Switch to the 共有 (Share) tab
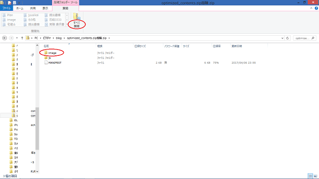Image resolution: width=319 pixels, height=179 pixels. click(x=33, y=8)
